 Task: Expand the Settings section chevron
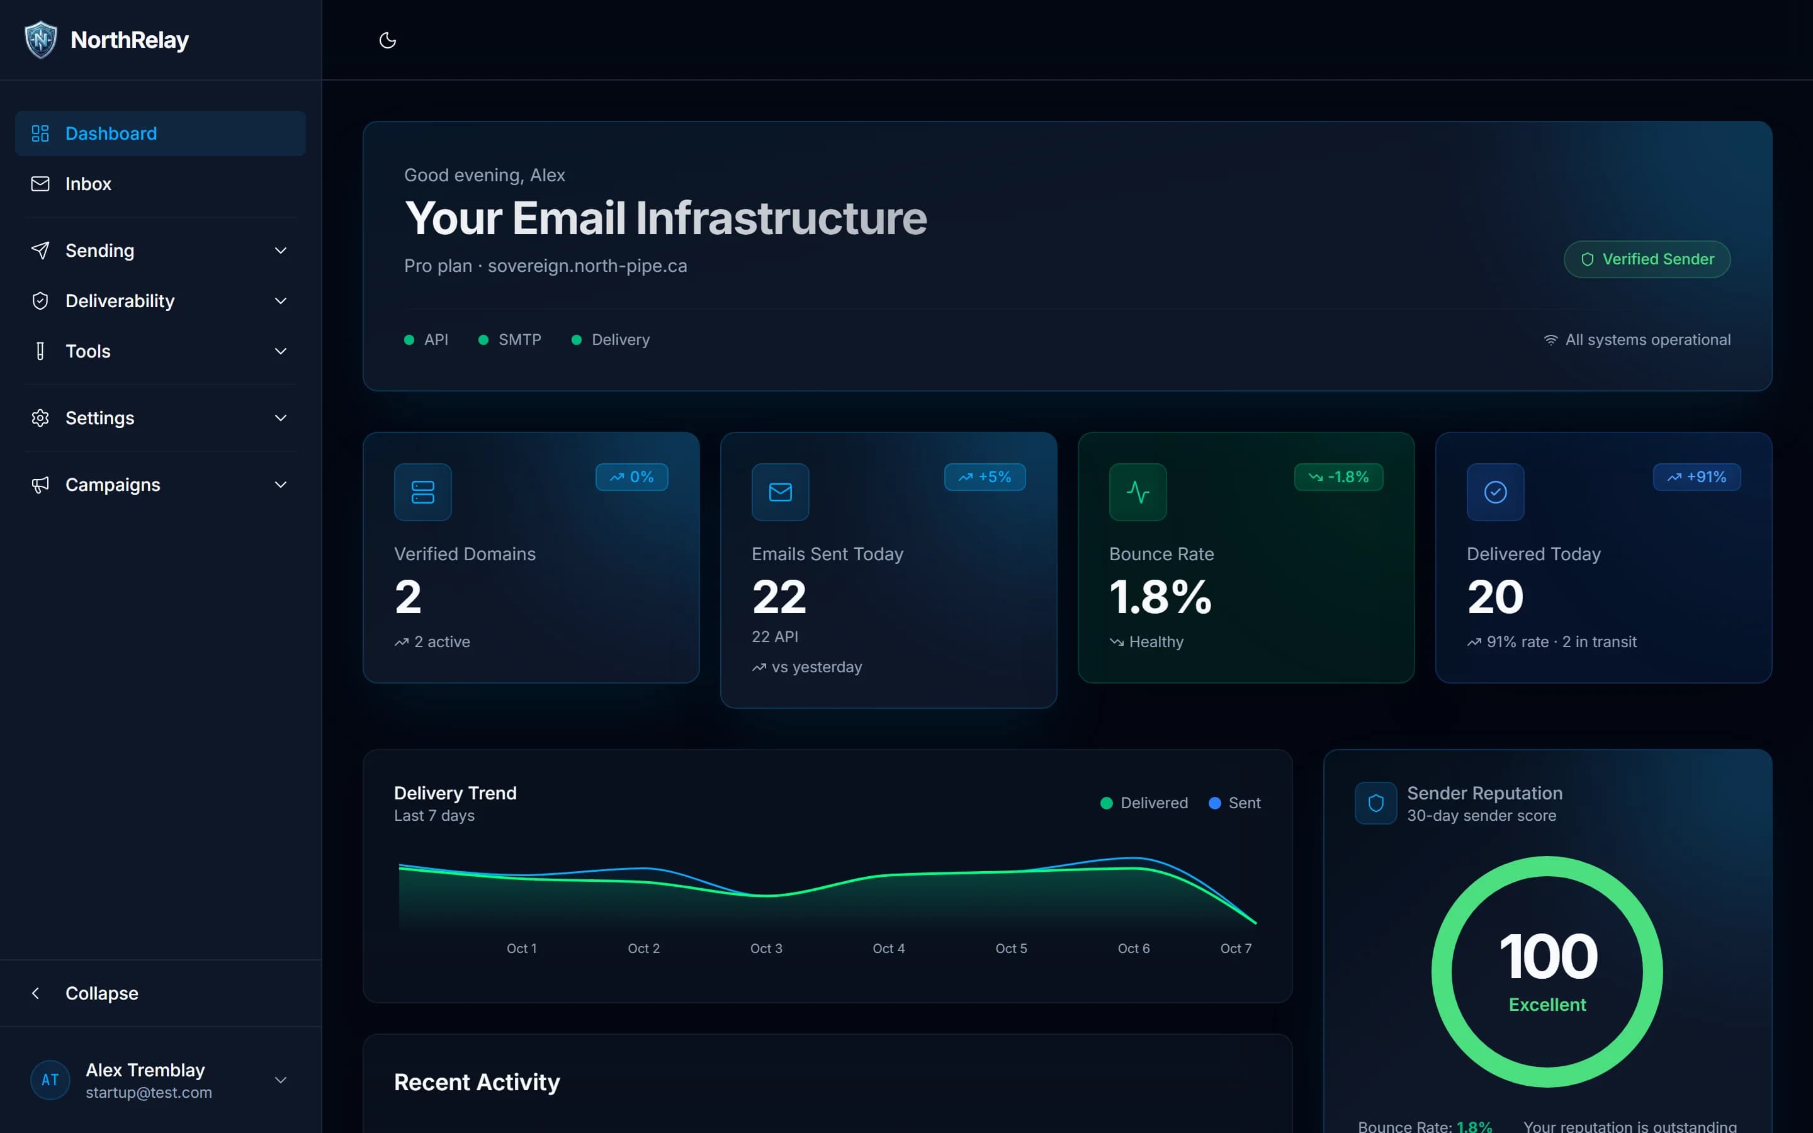[x=281, y=417]
